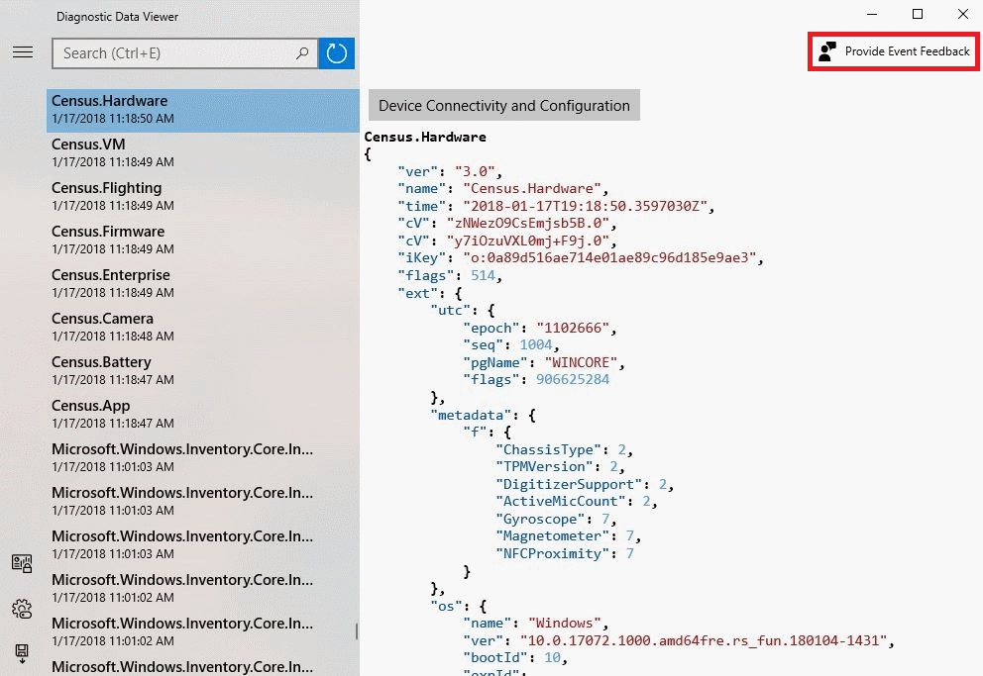
Task: Select the Census.Camera event
Action: (202, 327)
